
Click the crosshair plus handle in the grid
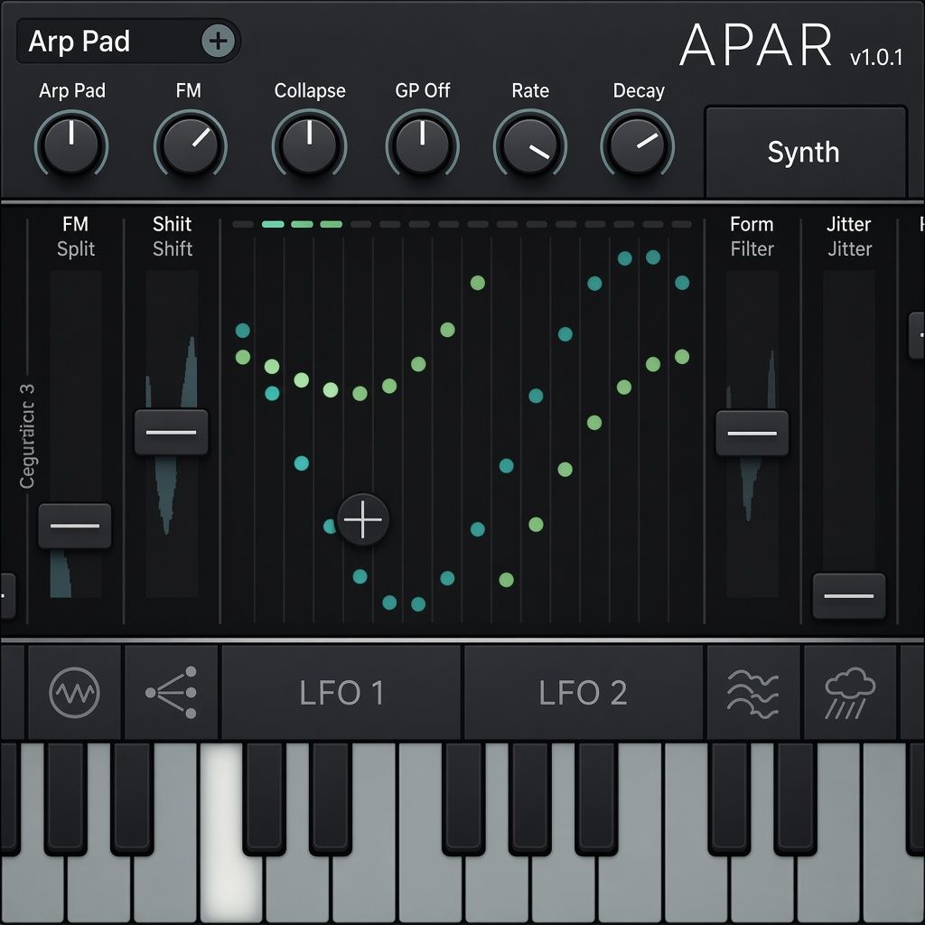(363, 519)
